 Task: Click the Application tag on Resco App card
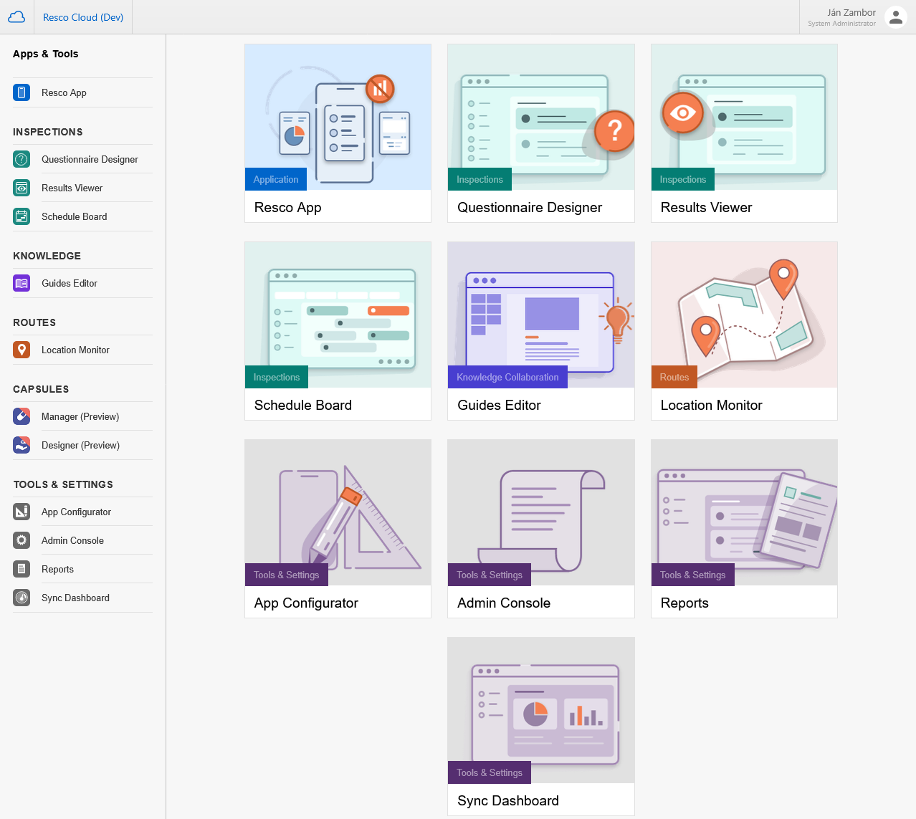pos(276,179)
